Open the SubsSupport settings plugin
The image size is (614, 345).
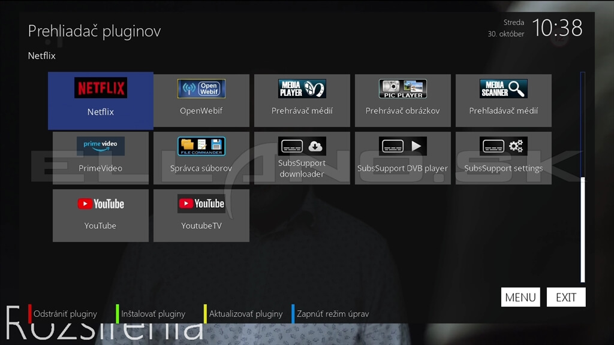point(504,158)
